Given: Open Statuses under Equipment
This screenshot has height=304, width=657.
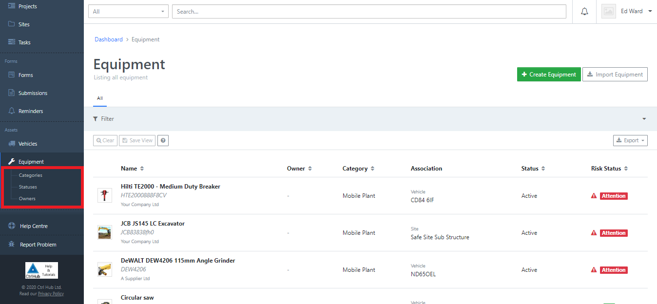Looking at the screenshot, I should 28,187.
